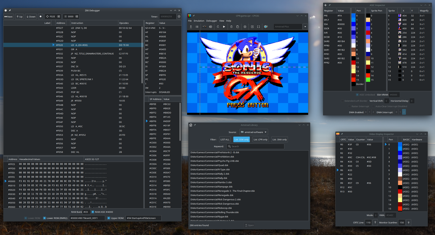Toggle DMA Interrupt channel 2

click(x=404, y=112)
